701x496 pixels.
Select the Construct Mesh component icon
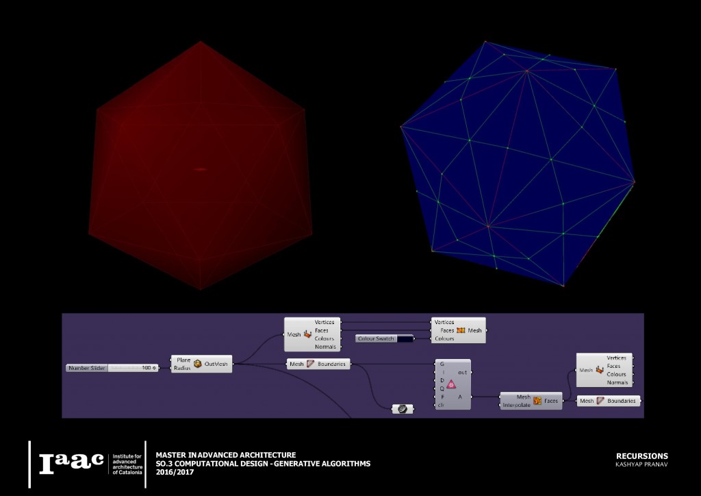(x=461, y=330)
